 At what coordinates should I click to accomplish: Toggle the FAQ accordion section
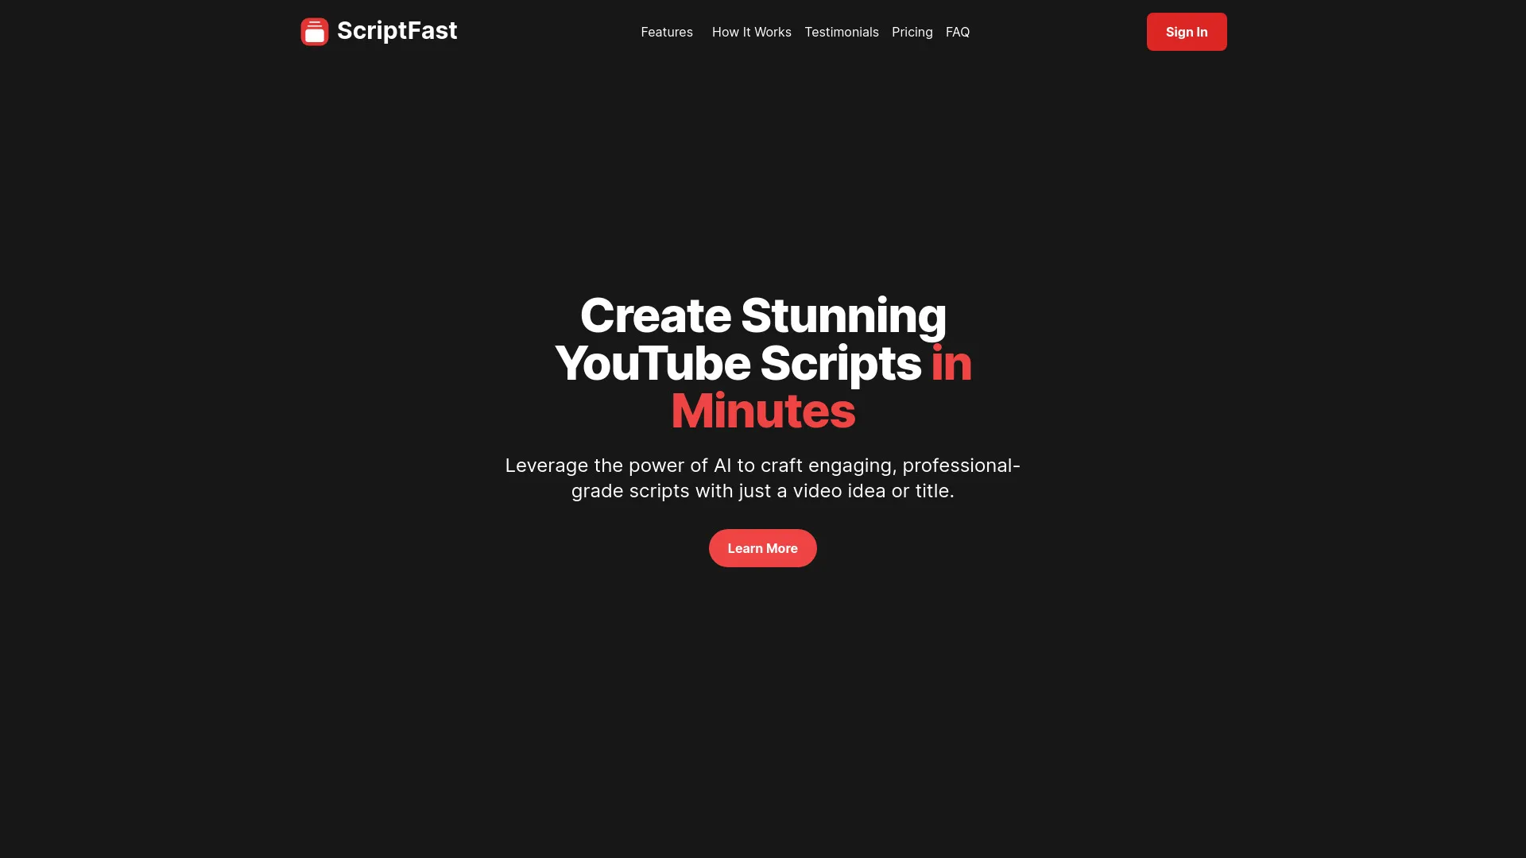pos(957,32)
